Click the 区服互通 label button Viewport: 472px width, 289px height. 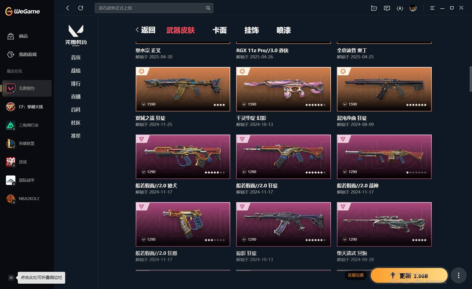[356, 275]
